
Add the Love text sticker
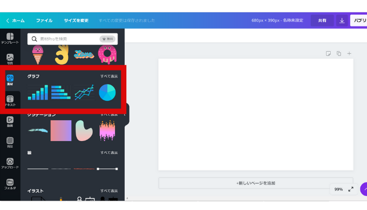[84, 54]
